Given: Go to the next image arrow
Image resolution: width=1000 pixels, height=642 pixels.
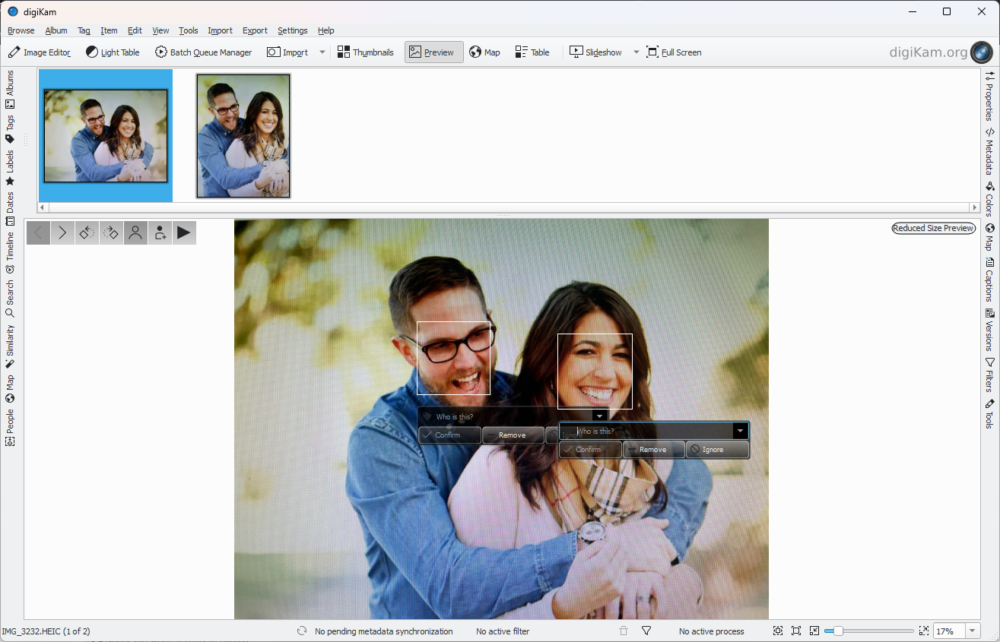Looking at the screenshot, I should (x=62, y=232).
